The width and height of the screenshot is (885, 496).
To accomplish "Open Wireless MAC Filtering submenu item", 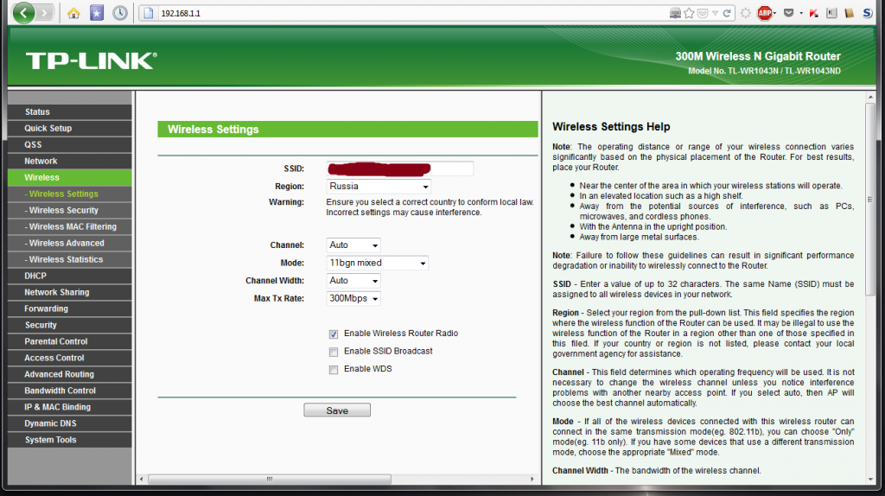I will (70, 226).
